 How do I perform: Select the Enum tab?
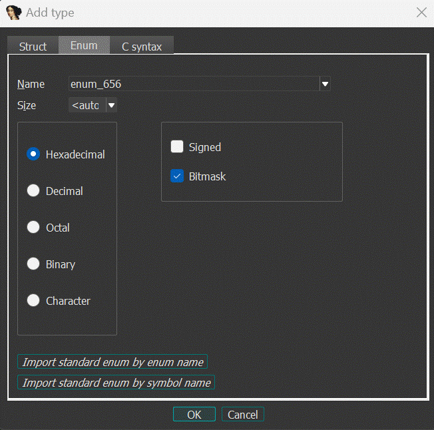click(84, 45)
